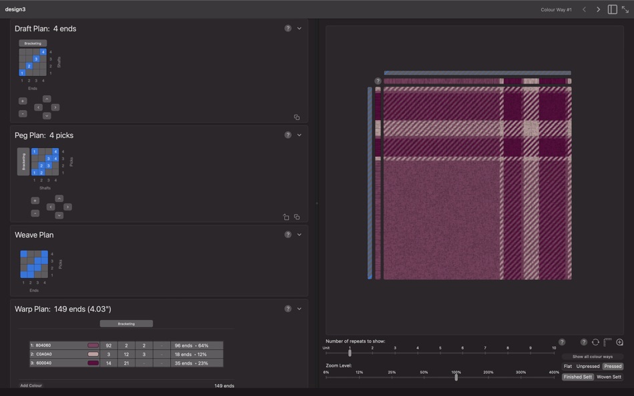
Task: Open help beside the refresh icon
Action: pos(583,342)
